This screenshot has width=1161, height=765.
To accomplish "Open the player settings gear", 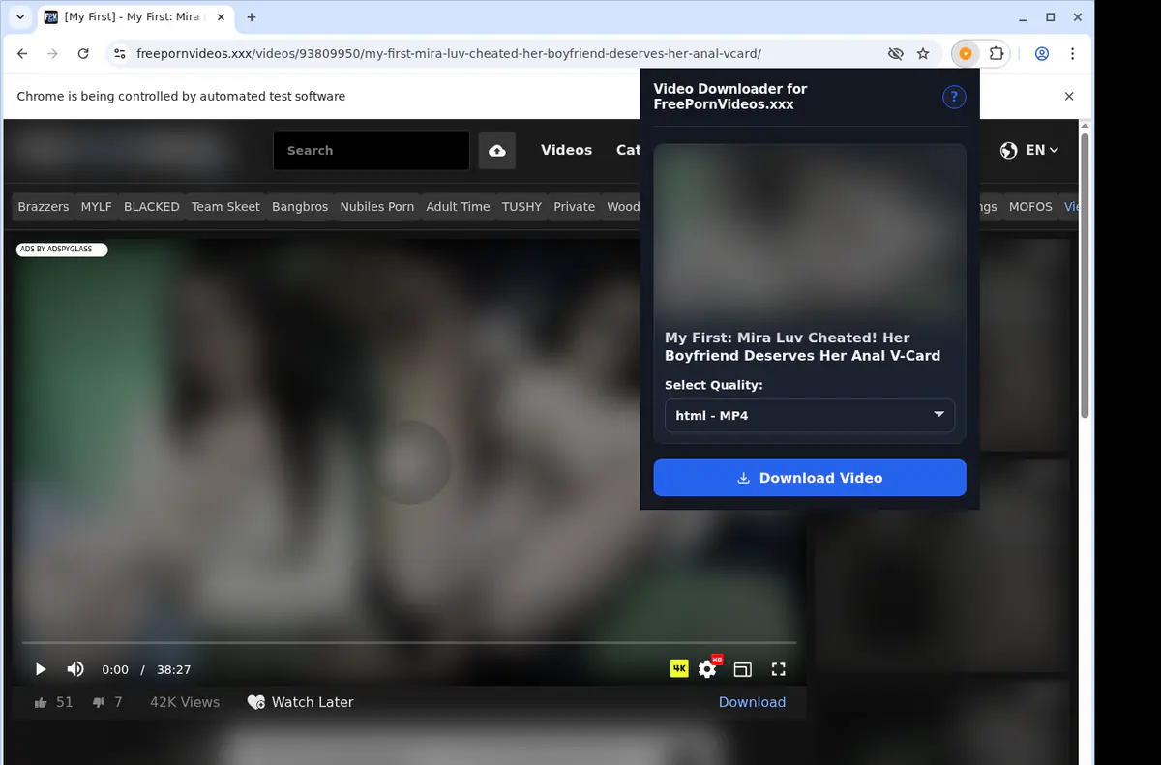I will (708, 668).
